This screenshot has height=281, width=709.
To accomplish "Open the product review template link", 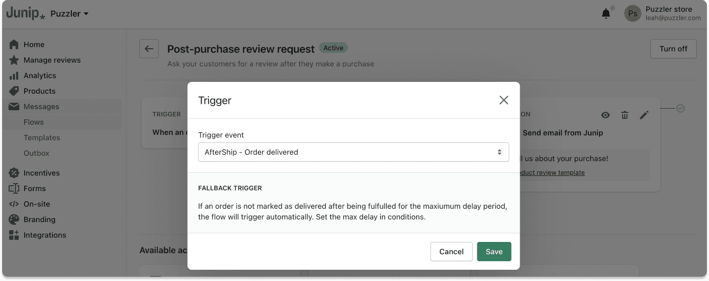I will [552, 173].
